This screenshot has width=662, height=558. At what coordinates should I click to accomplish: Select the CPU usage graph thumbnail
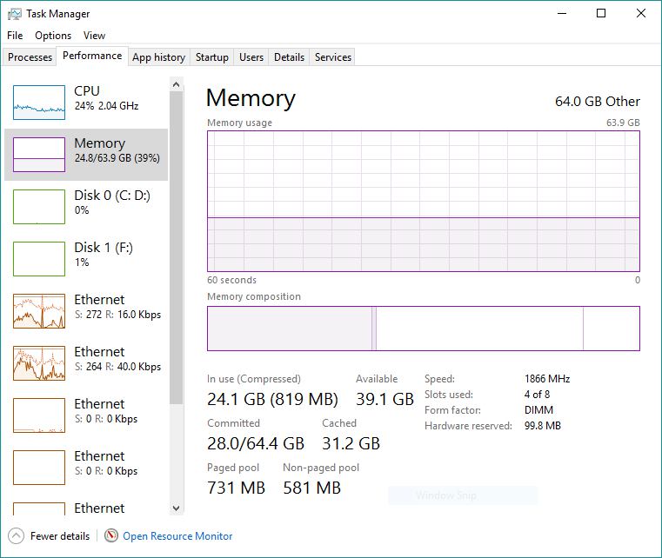39,102
